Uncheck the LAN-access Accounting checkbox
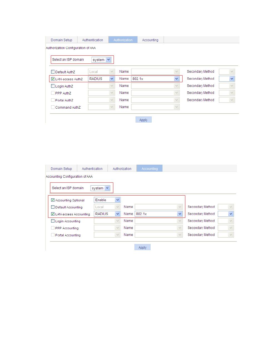265x361 pixels. (53, 214)
